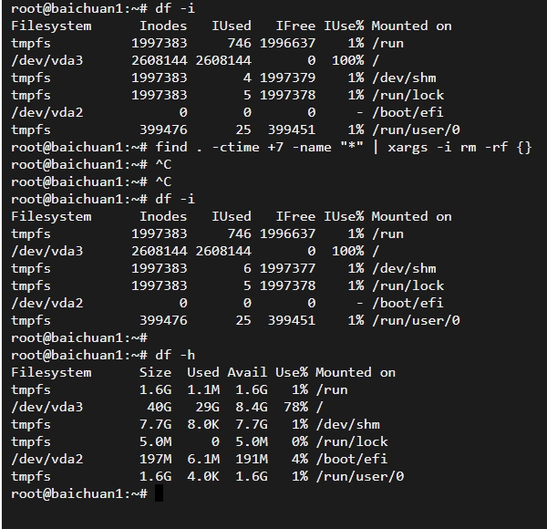Image resolution: width=547 pixels, height=529 pixels.
Task: Click the /run/user/0 entry in df -h output
Action: pyautogui.click(x=360, y=476)
